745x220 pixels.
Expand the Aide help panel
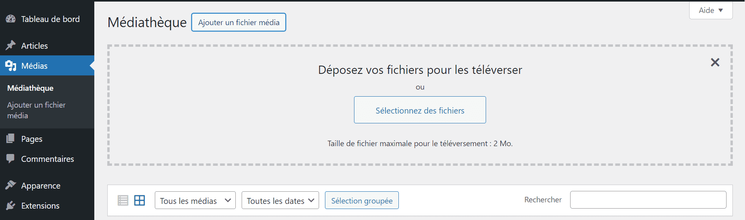click(x=711, y=10)
